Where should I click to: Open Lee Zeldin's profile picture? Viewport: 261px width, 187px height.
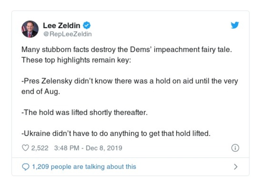point(30,29)
